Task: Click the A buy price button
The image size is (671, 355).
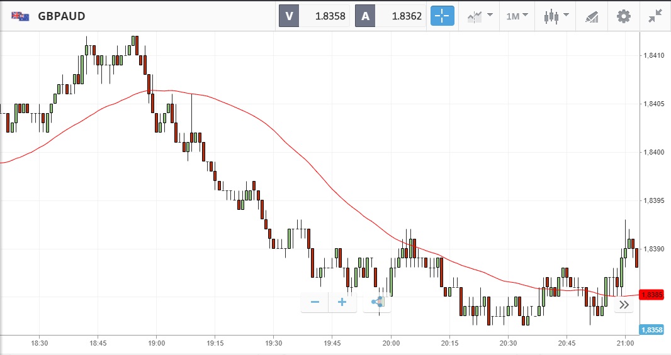Action: click(x=390, y=16)
